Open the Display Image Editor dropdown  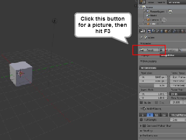coord(173,55)
